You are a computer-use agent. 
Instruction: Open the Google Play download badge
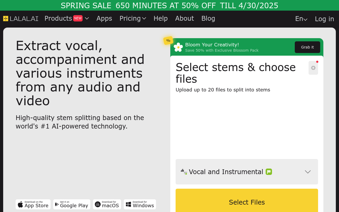coord(72,204)
